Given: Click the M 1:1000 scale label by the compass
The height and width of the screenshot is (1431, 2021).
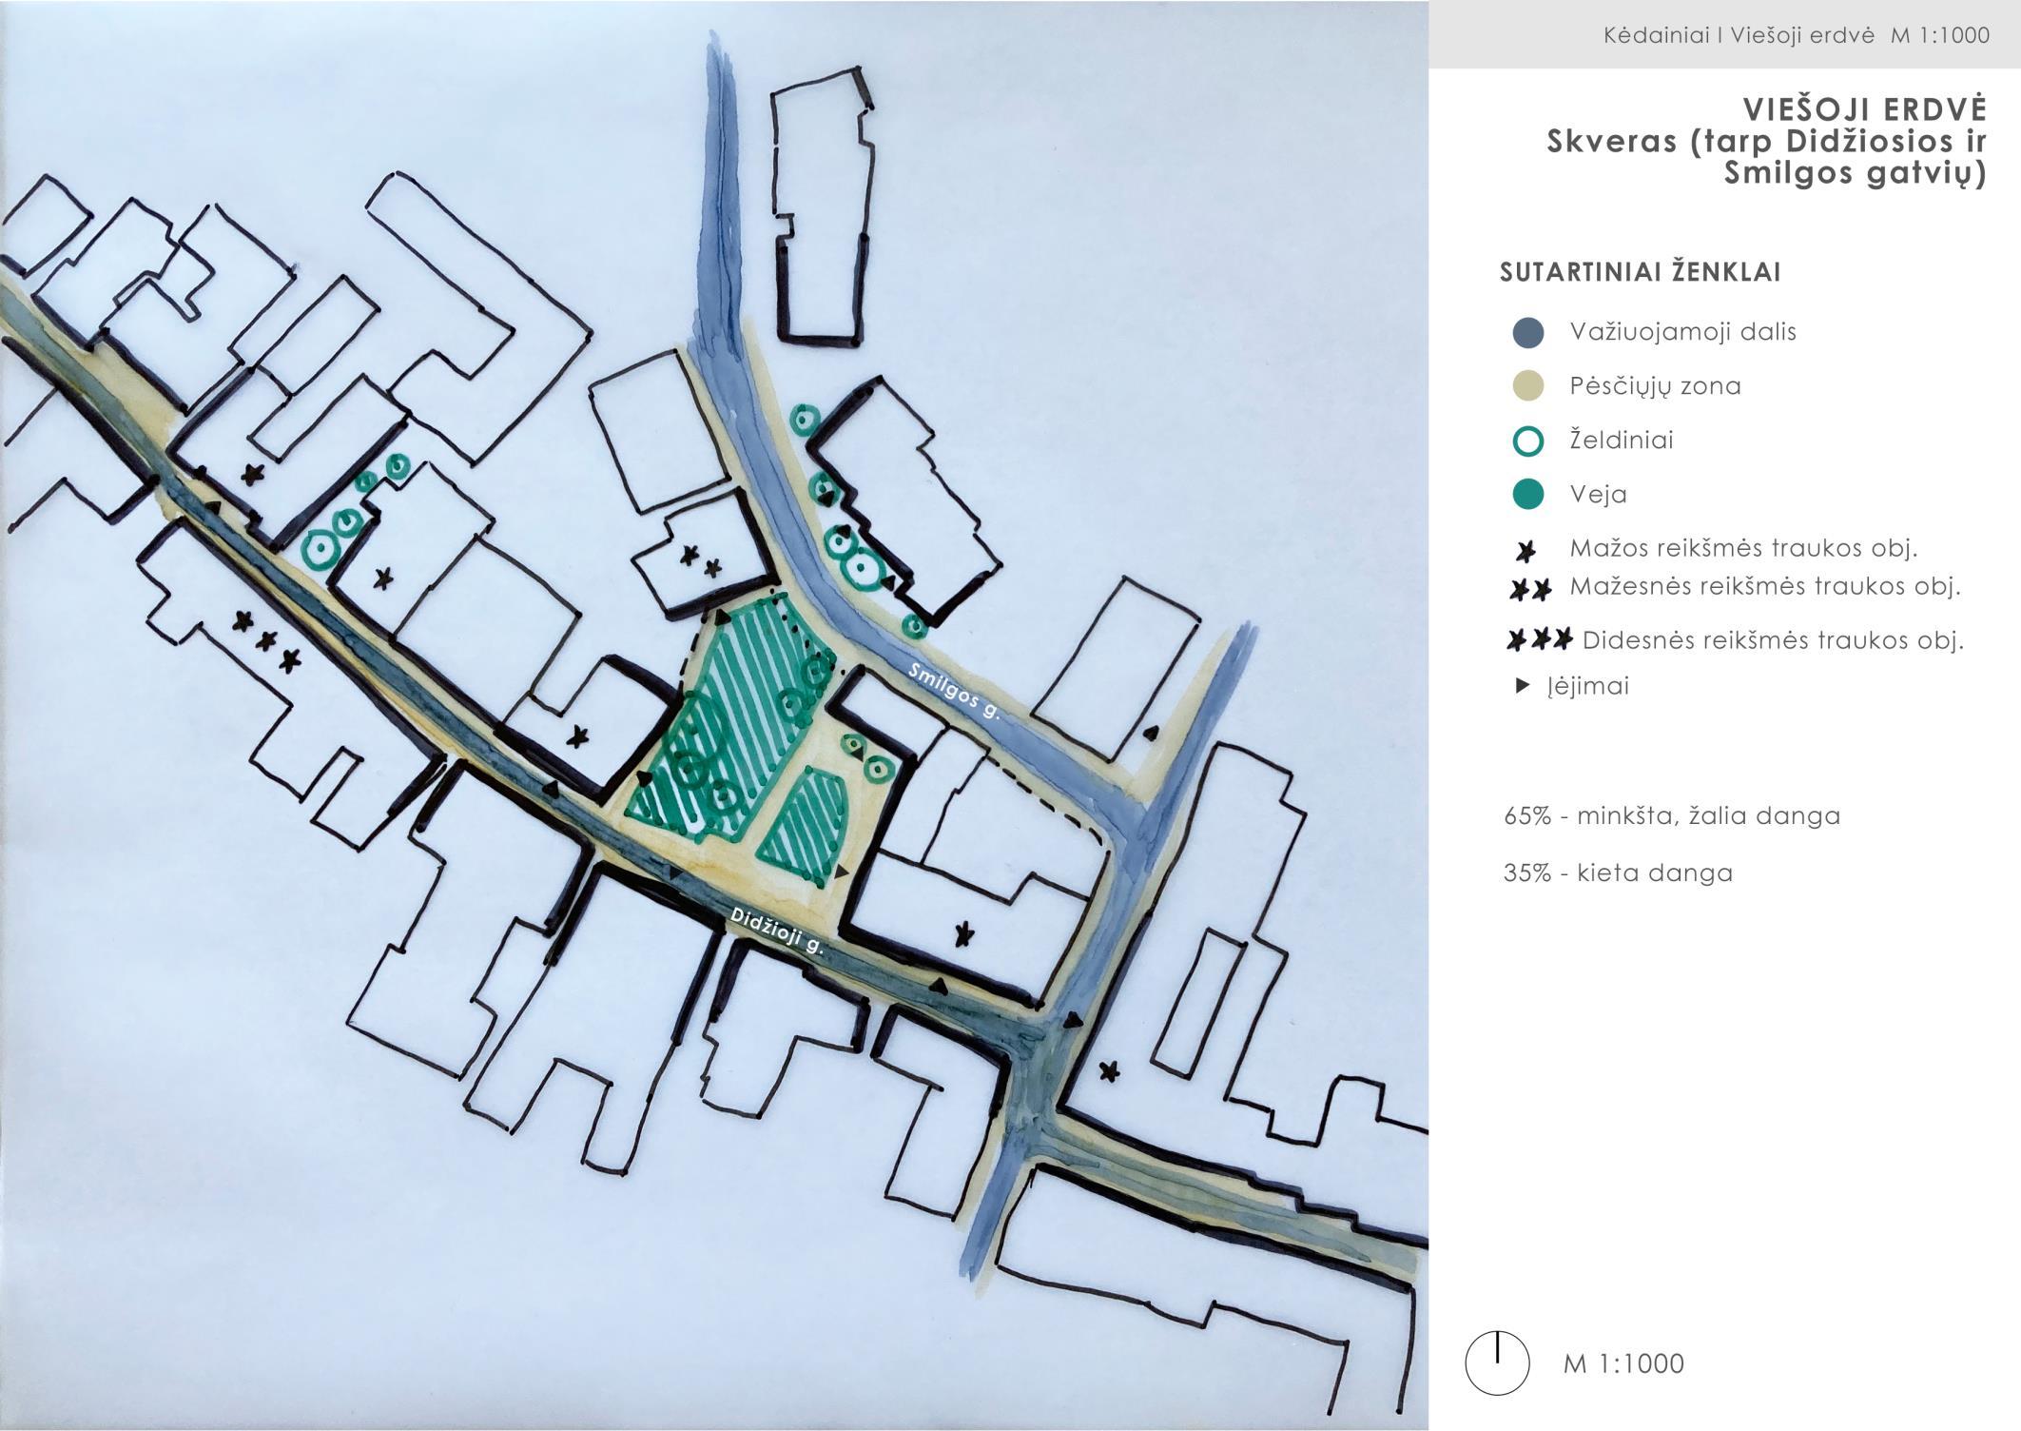Looking at the screenshot, I should pyautogui.click(x=1623, y=1363).
